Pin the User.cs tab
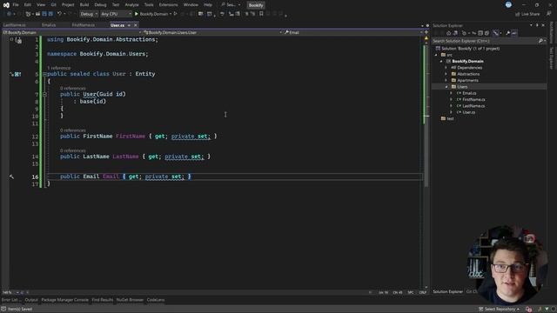This screenshot has height=313, width=557. (129, 25)
